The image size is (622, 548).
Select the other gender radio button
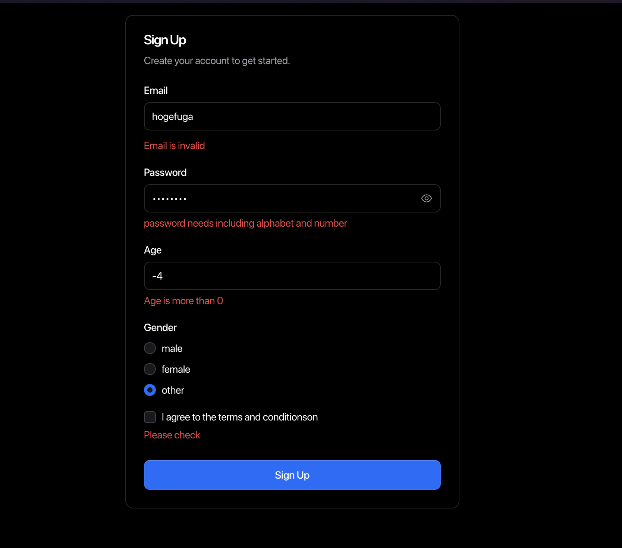point(150,390)
